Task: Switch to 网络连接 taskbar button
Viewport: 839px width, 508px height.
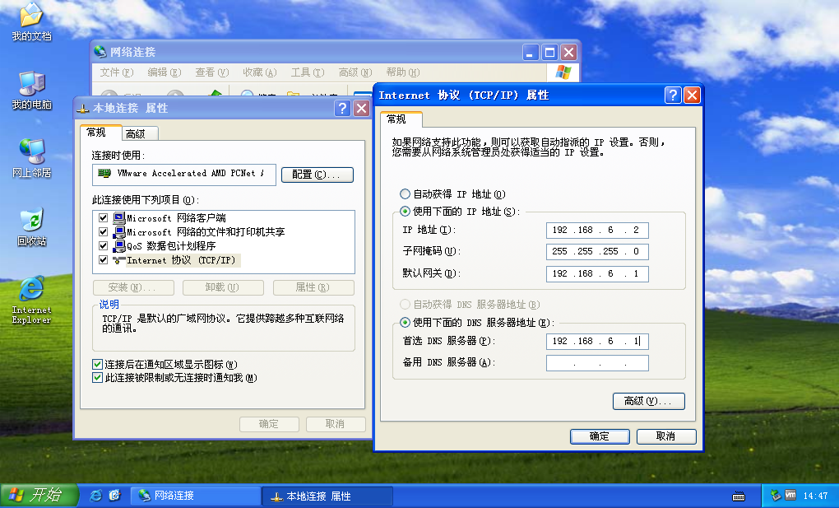Action: click(x=195, y=496)
